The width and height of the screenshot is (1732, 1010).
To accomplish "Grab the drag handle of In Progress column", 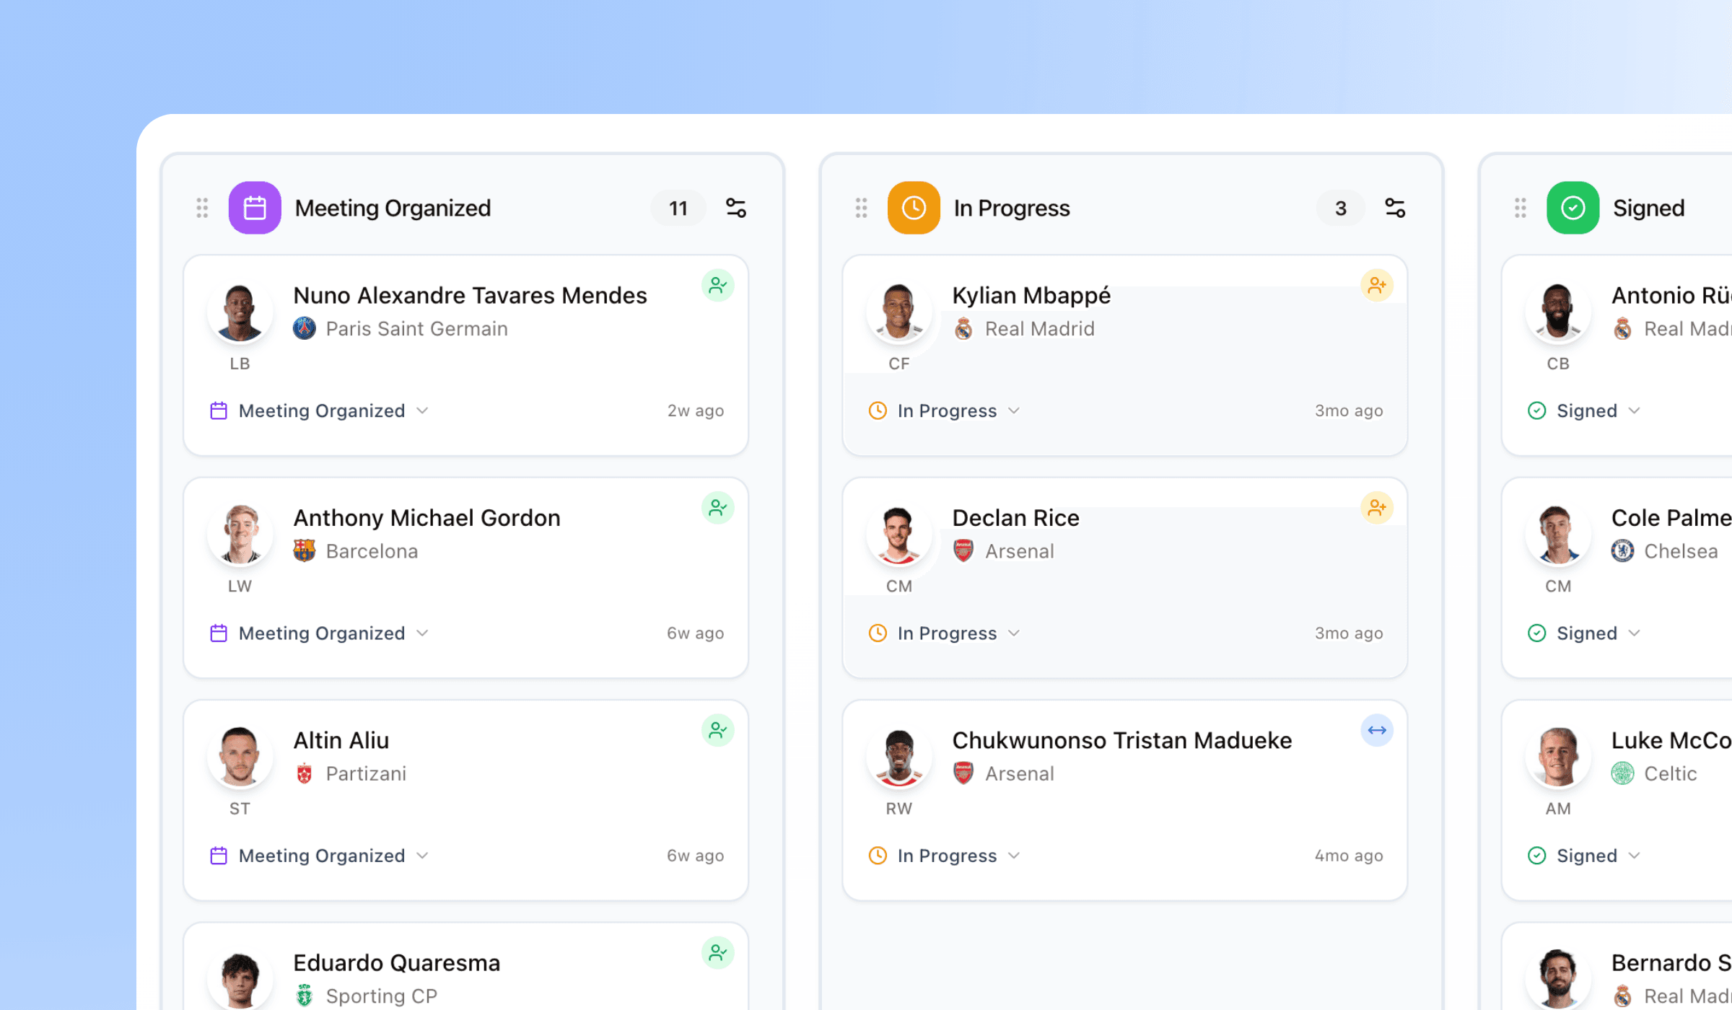I will click(861, 208).
